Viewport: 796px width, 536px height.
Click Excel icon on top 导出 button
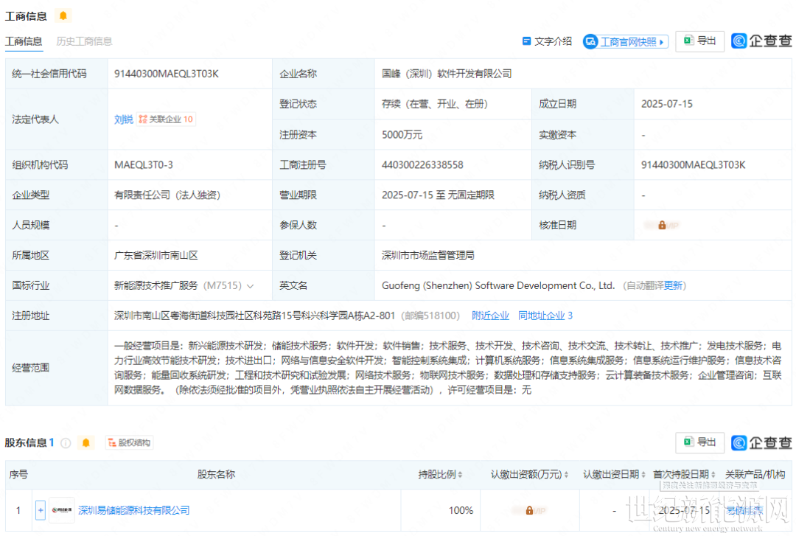click(688, 41)
